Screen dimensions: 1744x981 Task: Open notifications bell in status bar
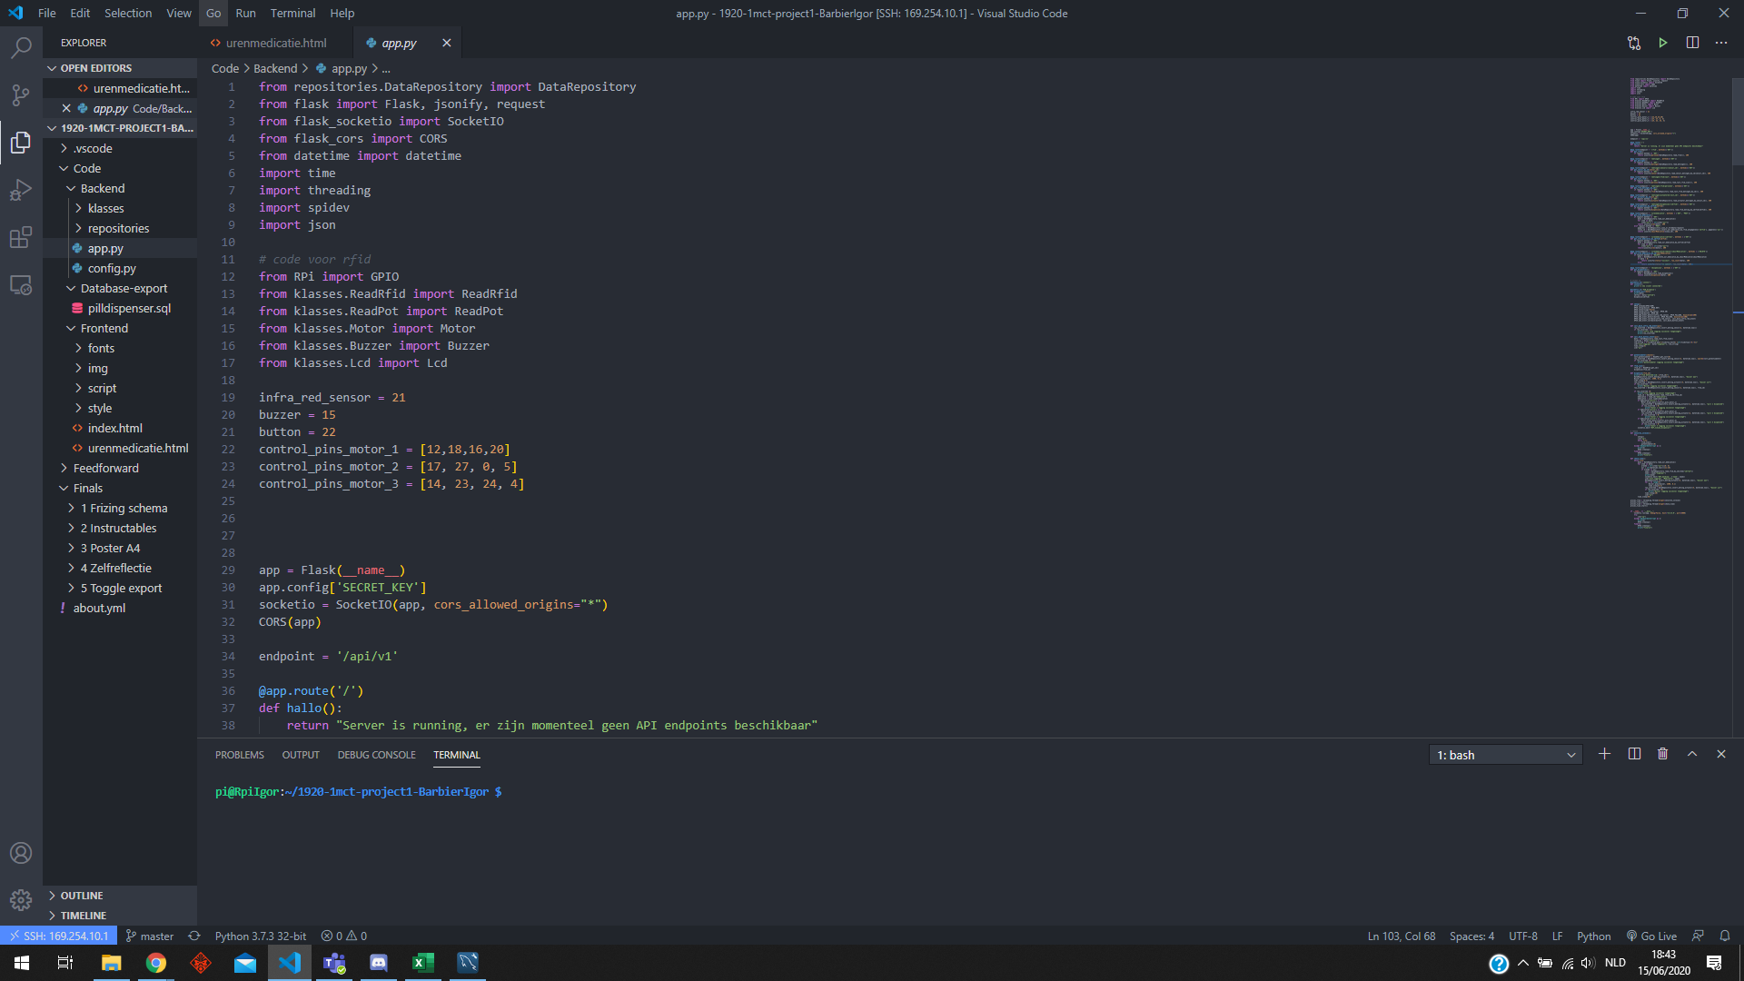coord(1725,936)
